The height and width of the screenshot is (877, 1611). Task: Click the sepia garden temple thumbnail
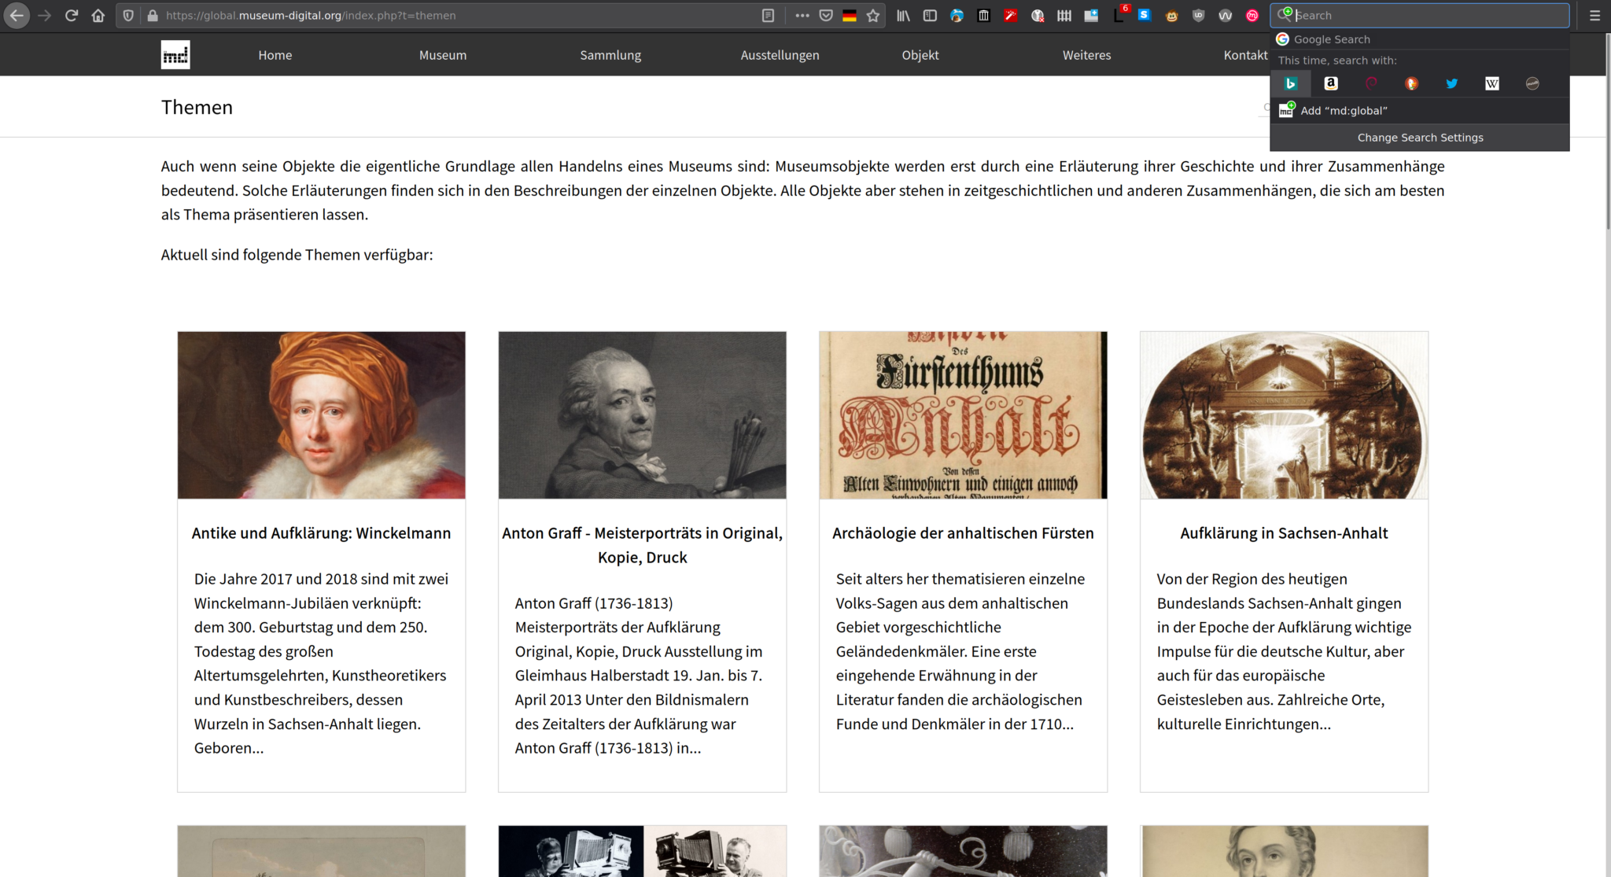point(1284,415)
